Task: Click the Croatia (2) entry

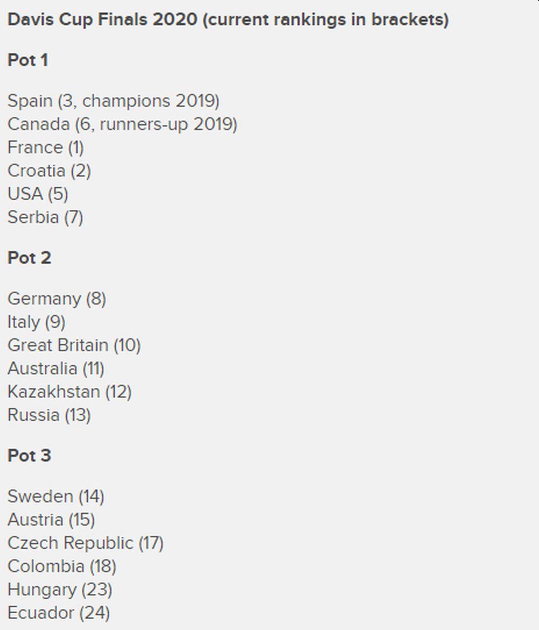Action: (49, 170)
